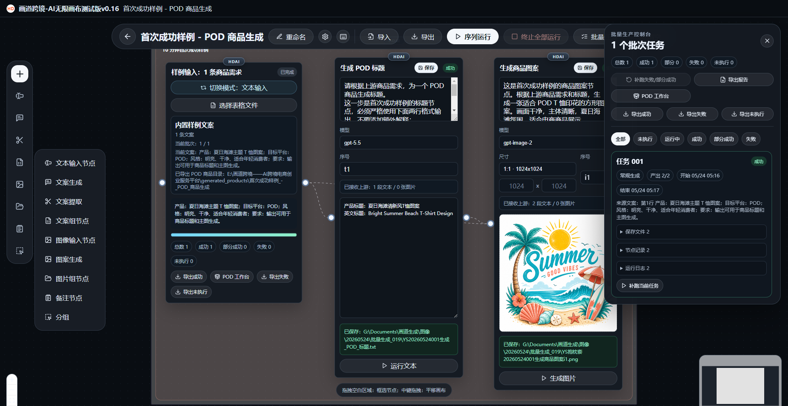This screenshot has width=788, height=406.
Task: Open gpt-image-2 model dropdown
Action: [x=552, y=143]
